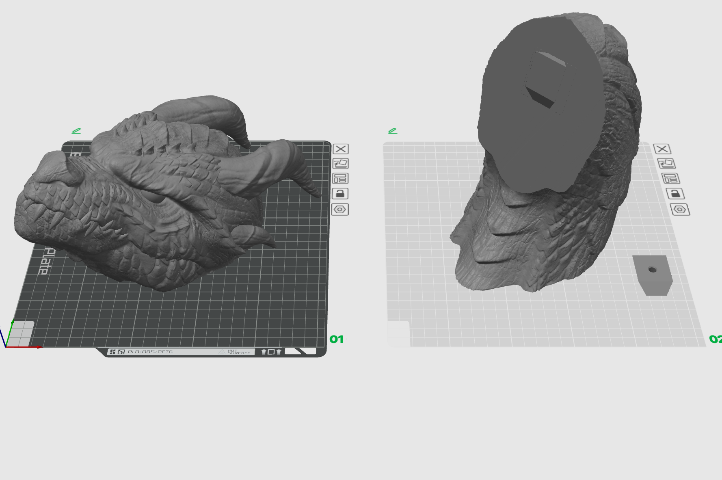722x480 pixels.
Task: Edit plate 02 name with pencil icon
Action: click(x=392, y=131)
